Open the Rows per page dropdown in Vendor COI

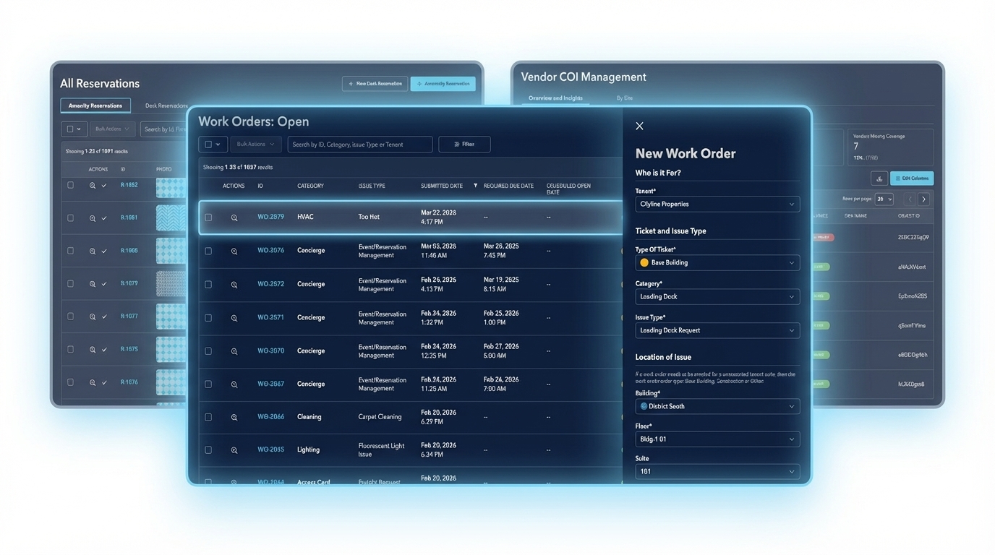click(884, 199)
